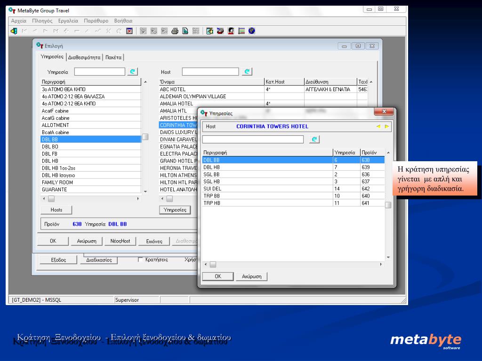Switch to the Πακέτα tab

click(113, 57)
